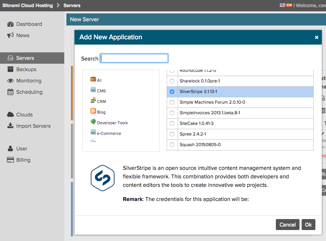Cancel adding the application
The height and width of the screenshot is (241, 326).
pos(288,225)
